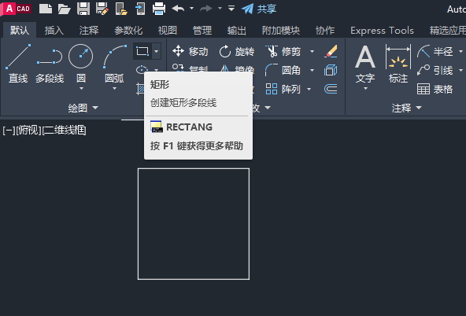This screenshot has height=316, width=466.
Task: Save the current drawing
Action: click(83, 9)
